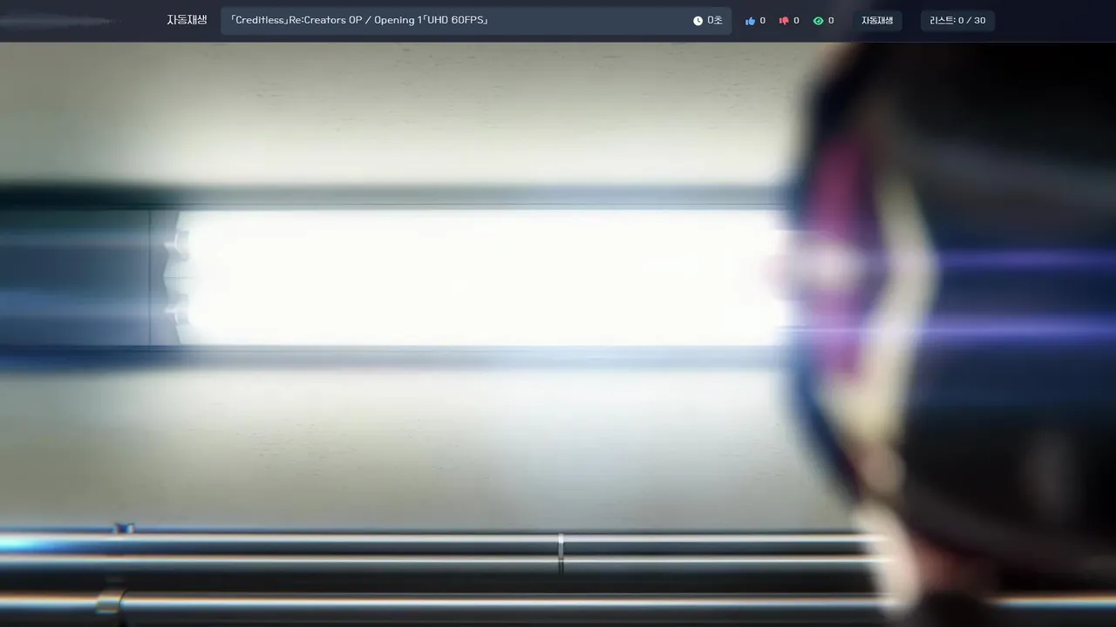The image size is (1116, 627).
Task: Click the thumbs-up like icon
Action: tap(750, 21)
